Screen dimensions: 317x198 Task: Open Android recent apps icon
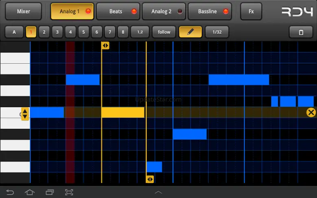click(x=50, y=192)
